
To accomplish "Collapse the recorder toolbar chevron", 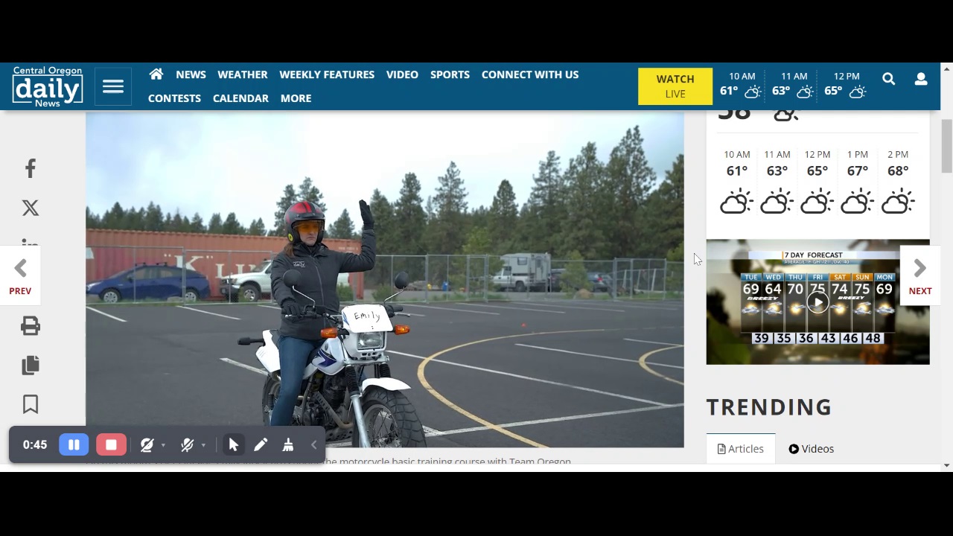I will coord(314,444).
